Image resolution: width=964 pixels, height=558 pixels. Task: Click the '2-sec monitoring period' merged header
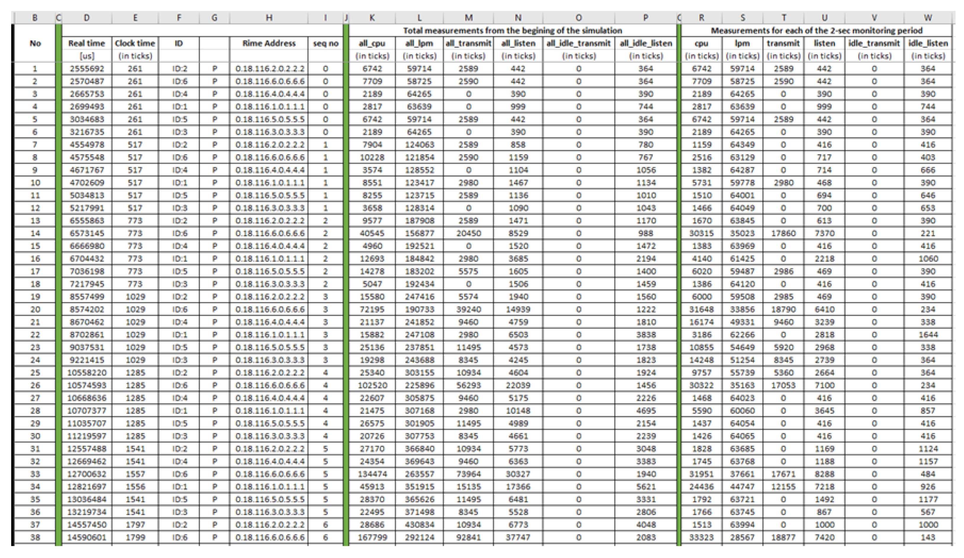click(816, 30)
